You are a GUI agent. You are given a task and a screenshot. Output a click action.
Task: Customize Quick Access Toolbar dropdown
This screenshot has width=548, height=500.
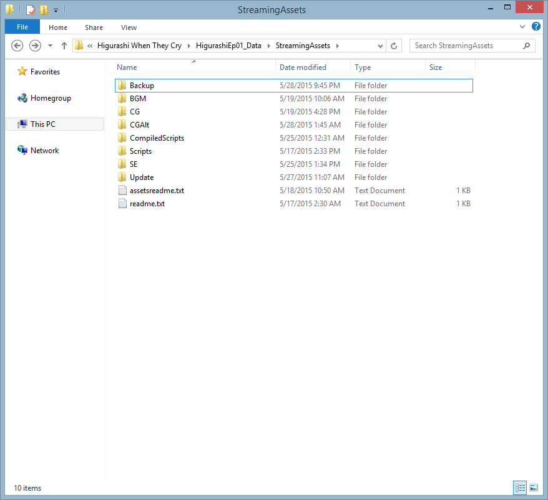56,10
